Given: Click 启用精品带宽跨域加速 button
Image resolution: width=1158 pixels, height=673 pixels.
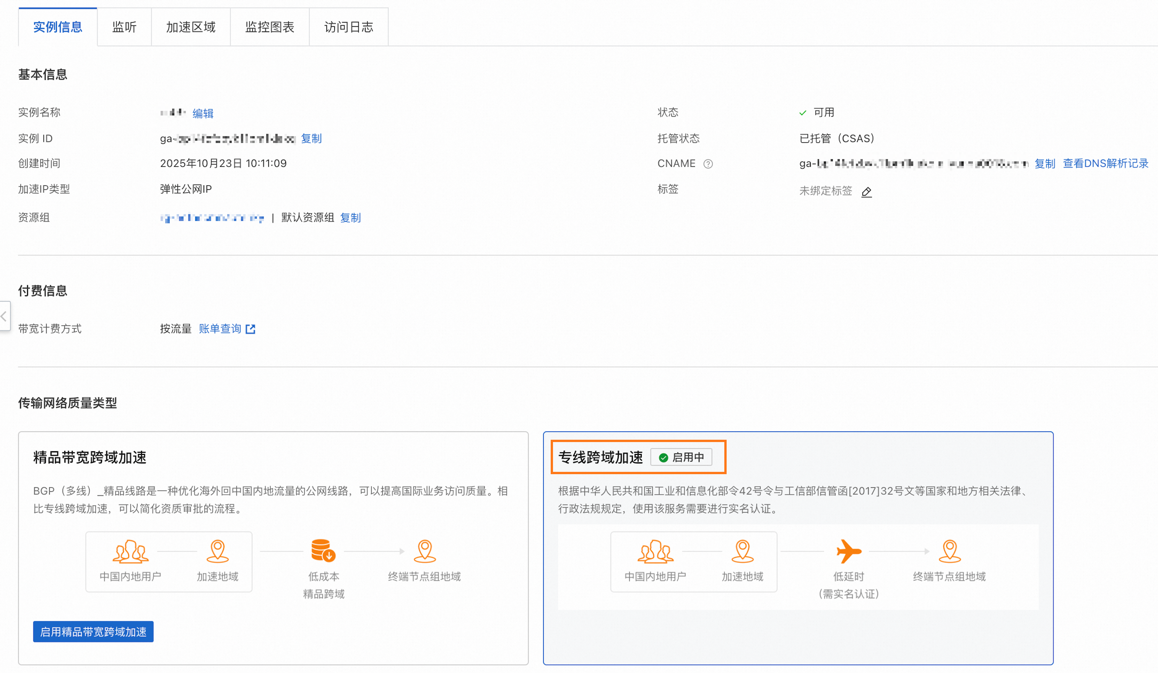Looking at the screenshot, I should point(93,632).
